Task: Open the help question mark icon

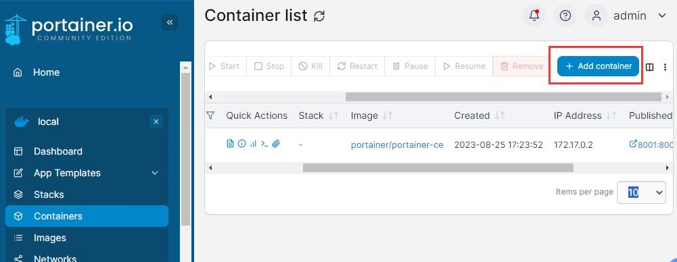Action: pos(565,16)
